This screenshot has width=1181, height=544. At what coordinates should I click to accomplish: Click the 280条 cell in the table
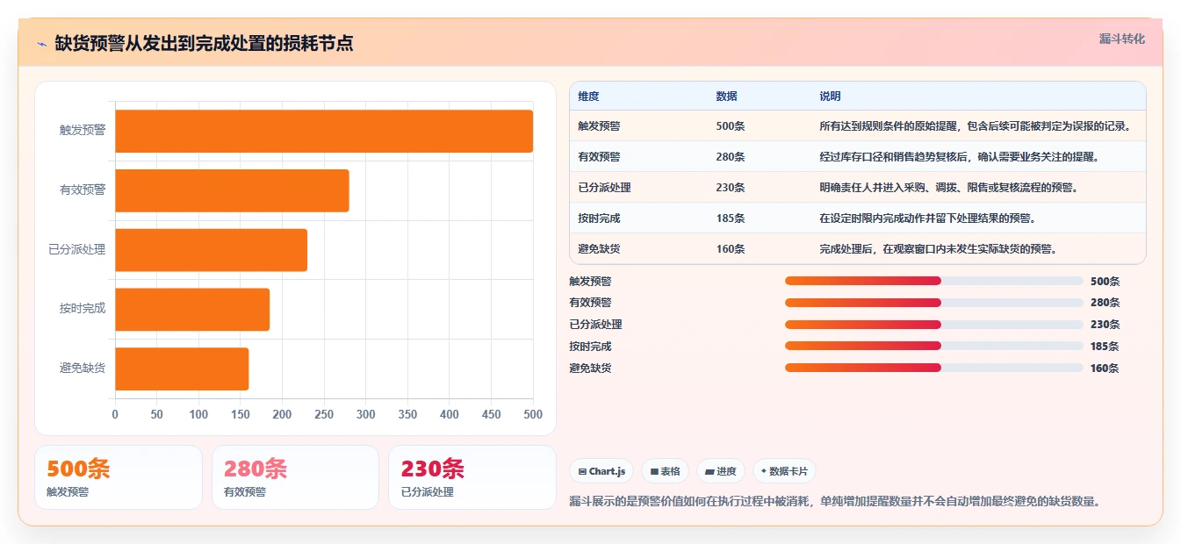tap(731, 157)
